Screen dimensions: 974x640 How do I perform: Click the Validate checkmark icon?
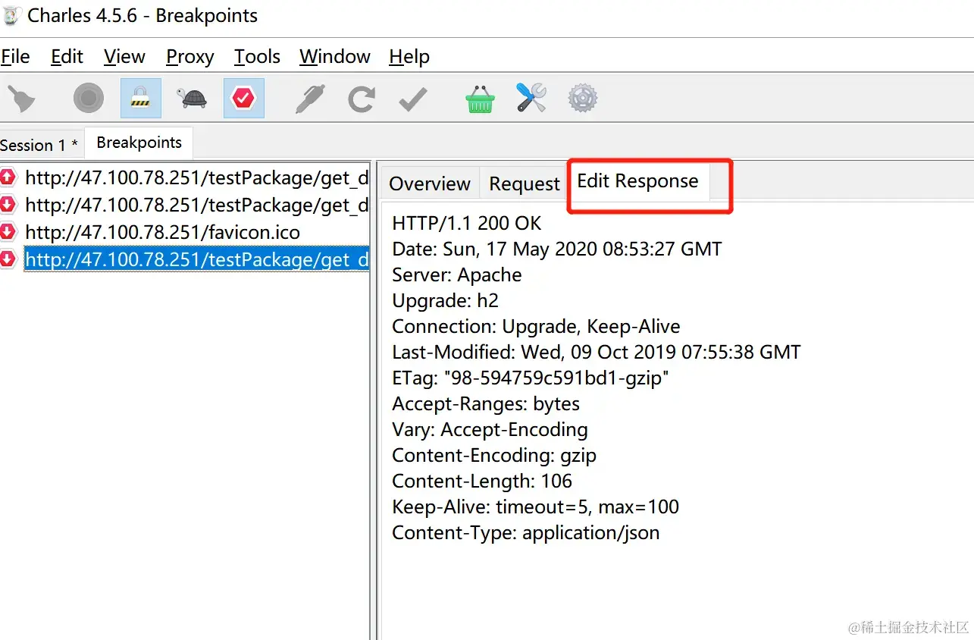(x=413, y=99)
